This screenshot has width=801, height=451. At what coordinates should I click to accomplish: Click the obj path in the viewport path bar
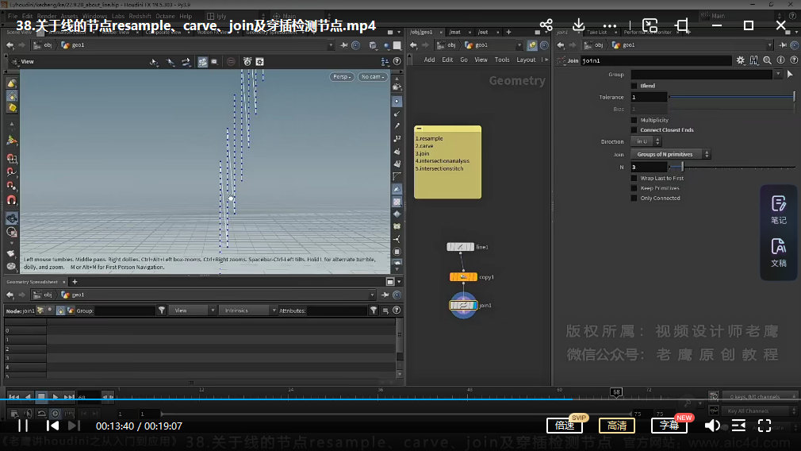pyautogui.click(x=48, y=45)
